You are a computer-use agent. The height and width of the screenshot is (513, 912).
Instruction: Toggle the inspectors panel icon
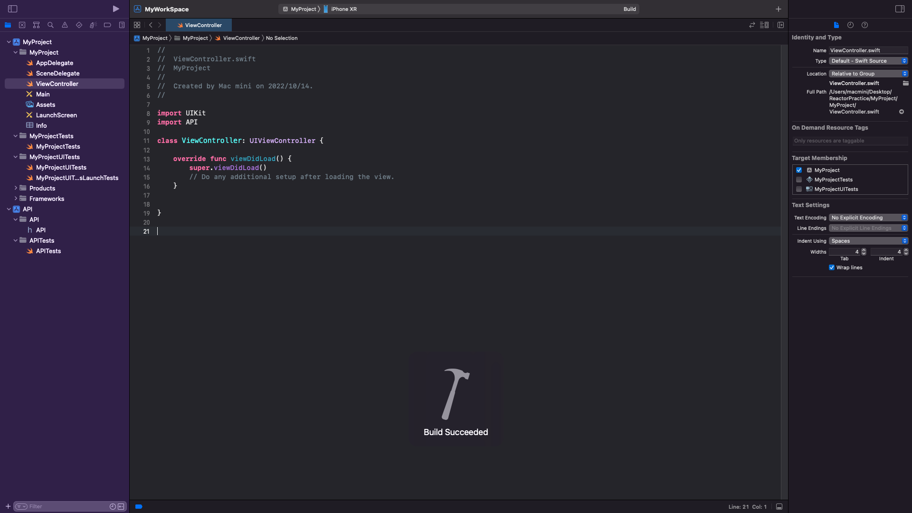coord(900,9)
